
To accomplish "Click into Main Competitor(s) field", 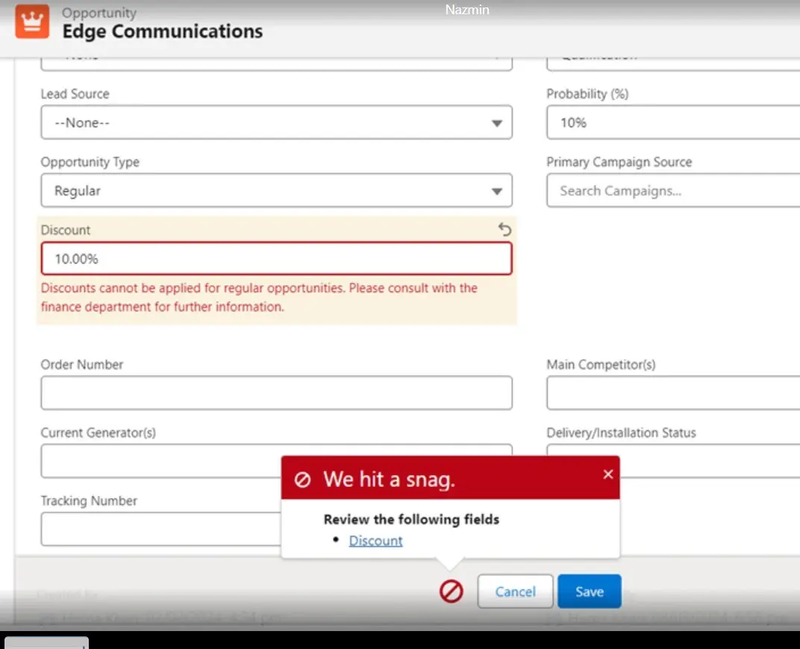I will (672, 393).
